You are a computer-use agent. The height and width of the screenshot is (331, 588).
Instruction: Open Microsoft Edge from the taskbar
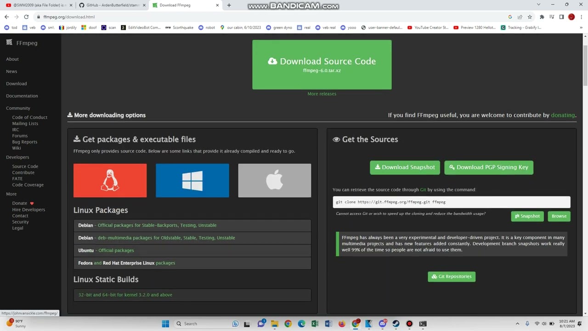[301, 324]
